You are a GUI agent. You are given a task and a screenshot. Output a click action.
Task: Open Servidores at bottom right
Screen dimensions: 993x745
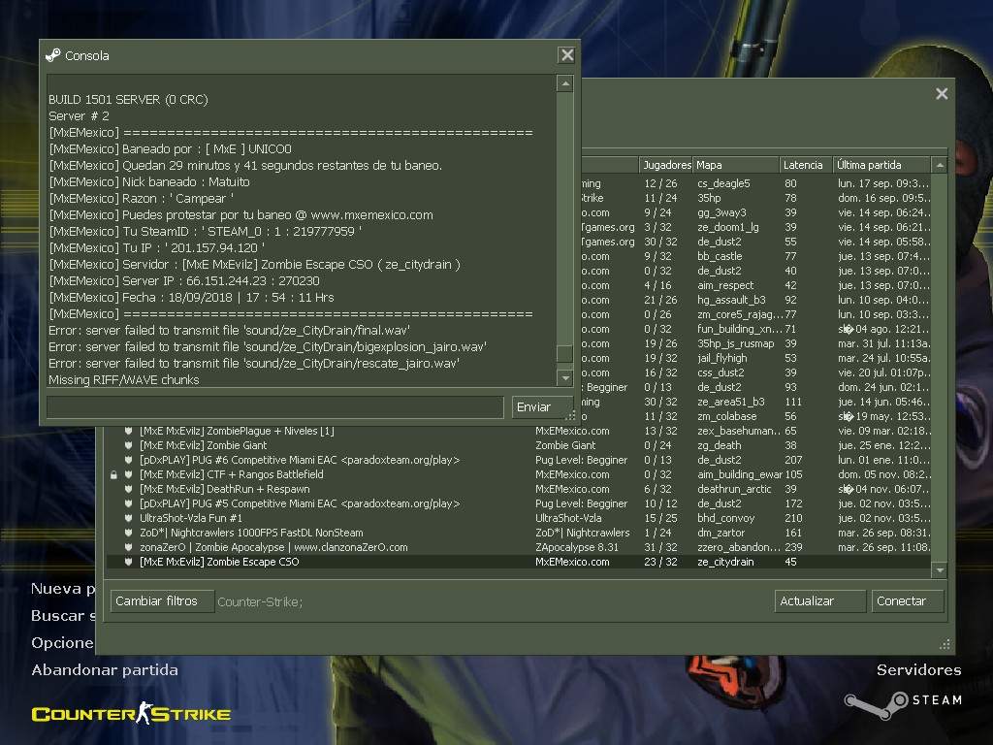[x=918, y=670]
